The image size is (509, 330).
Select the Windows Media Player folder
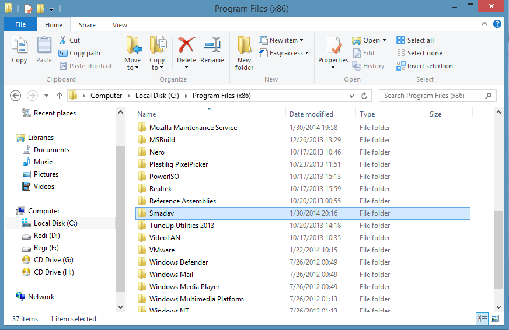pos(302,286)
